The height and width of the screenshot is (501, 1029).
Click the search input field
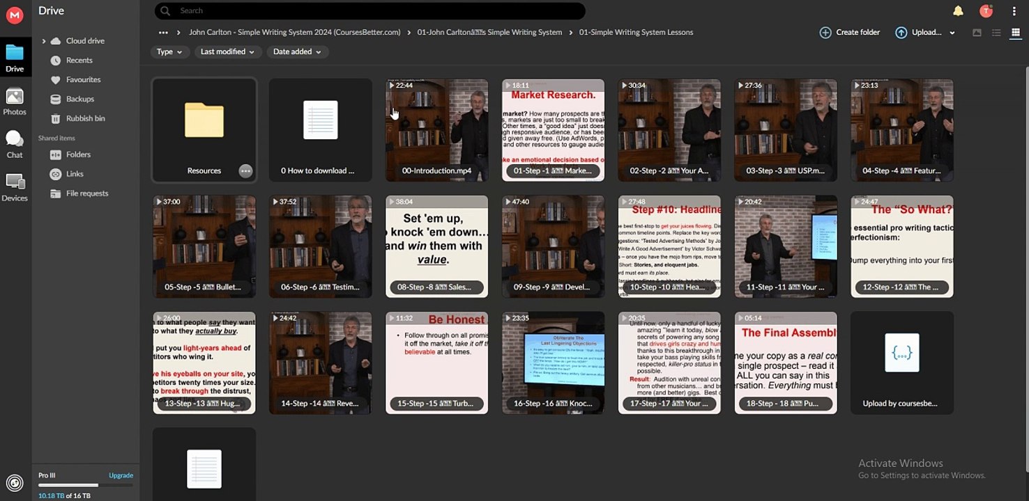click(x=369, y=10)
